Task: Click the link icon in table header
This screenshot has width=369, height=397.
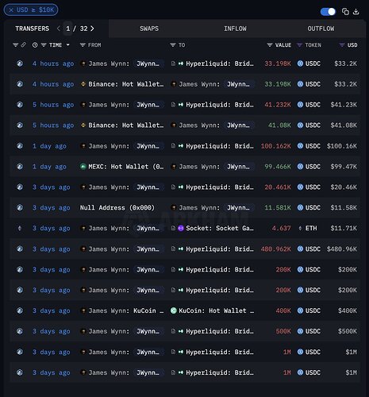Action: click(24, 44)
